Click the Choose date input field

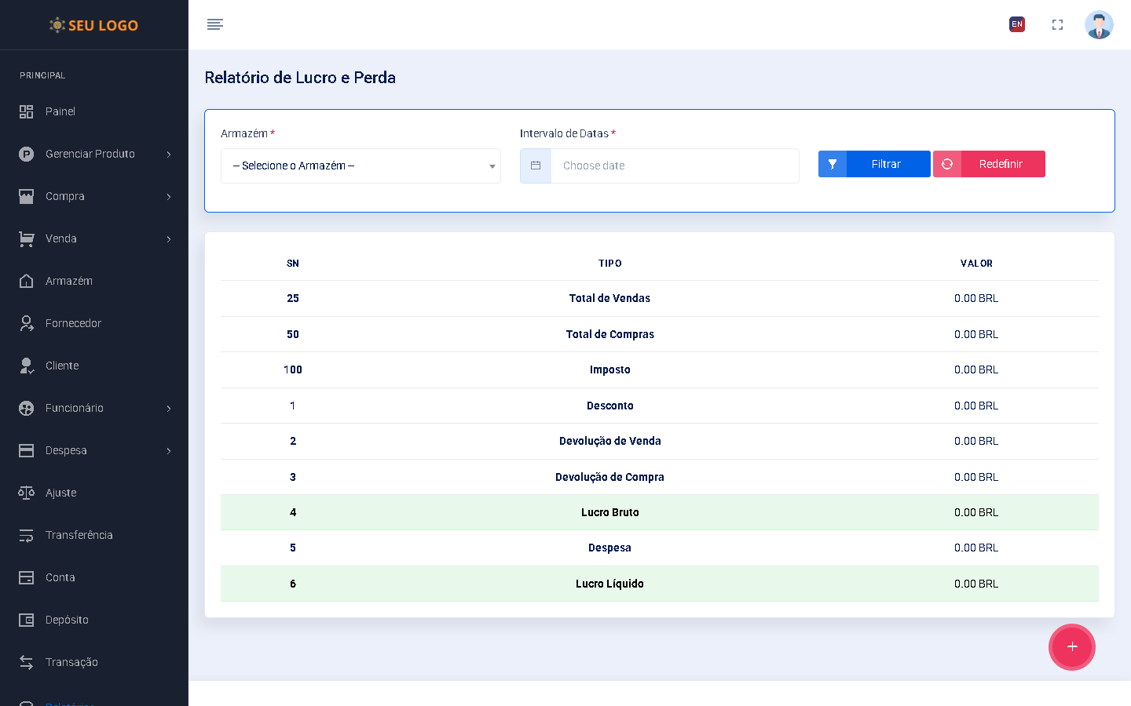coord(674,166)
